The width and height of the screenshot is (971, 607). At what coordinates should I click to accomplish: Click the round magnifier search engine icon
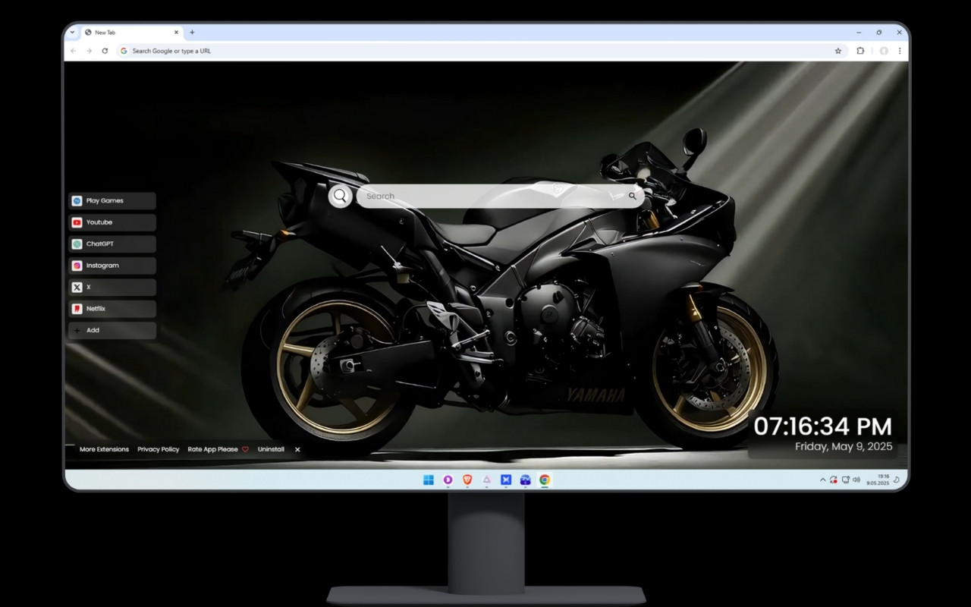pyautogui.click(x=340, y=196)
